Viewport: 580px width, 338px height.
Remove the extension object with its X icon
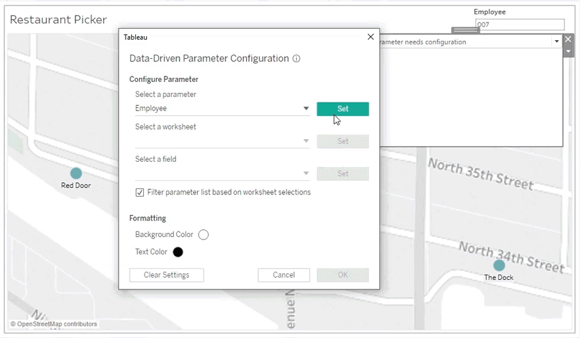click(x=568, y=40)
